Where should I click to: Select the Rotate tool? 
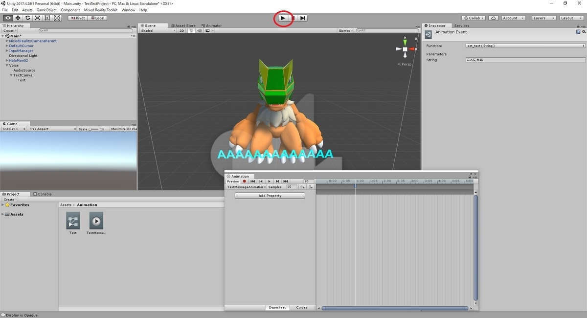pos(27,18)
